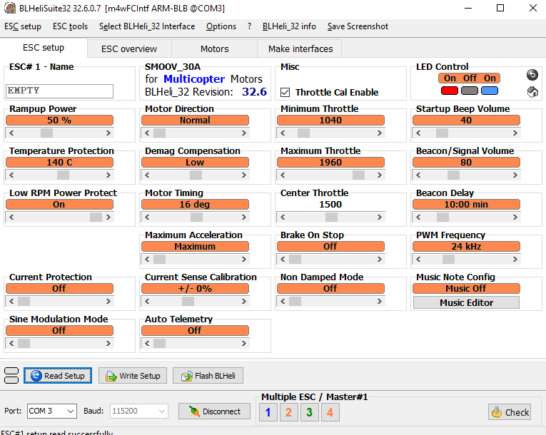This screenshot has height=435, width=546.
Task: Click the scroll-left arrow under Minimum Throttle
Action: 283,133
